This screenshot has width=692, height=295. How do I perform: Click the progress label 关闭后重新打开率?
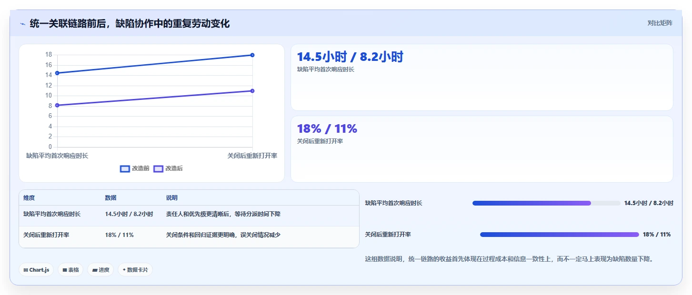388,235
